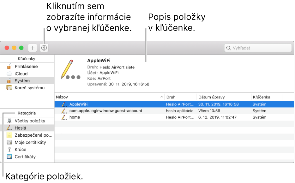Click the AppleWiFi title in details header
Viewport: 295px width, 183px height.
[x=99, y=61]
